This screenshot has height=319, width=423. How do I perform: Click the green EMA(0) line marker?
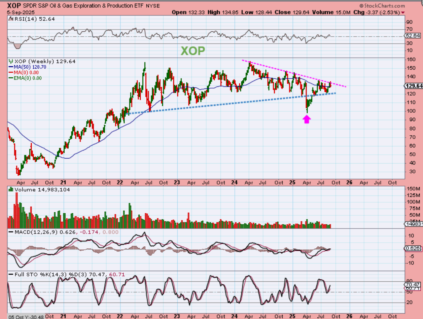[11, 78]
